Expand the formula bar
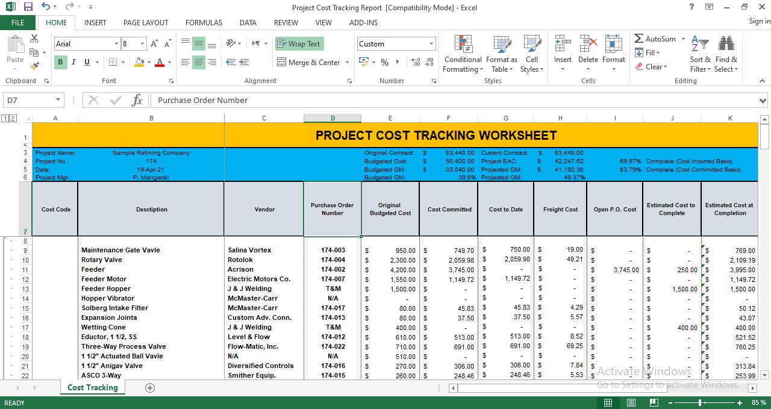The height and width of the screenshot is (409, 771). [764, 101]
